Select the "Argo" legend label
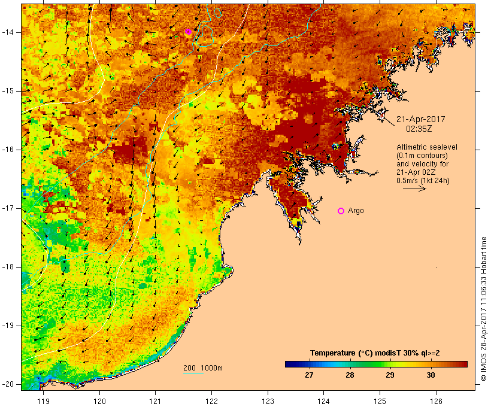Image resolution: width=491 pixels, height=407 pixels. [x=356, y=211]
